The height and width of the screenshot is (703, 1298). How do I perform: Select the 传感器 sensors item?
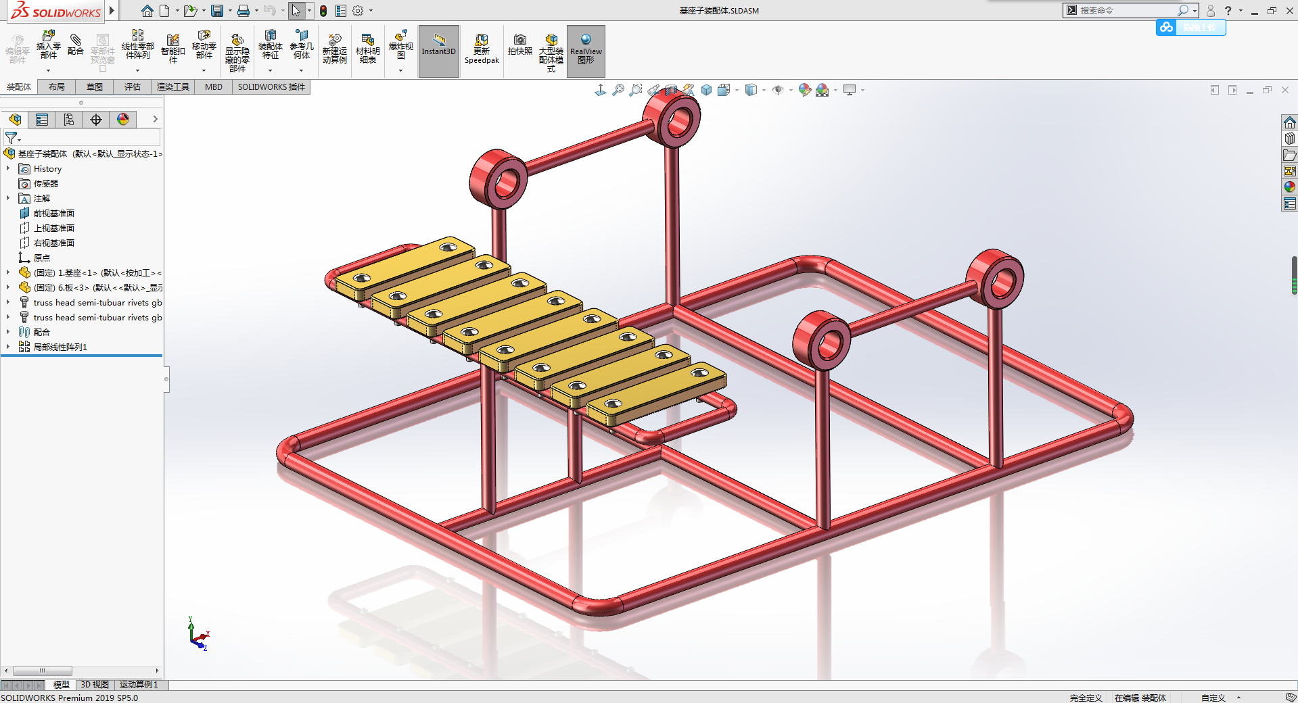click(x=46, y=183)
